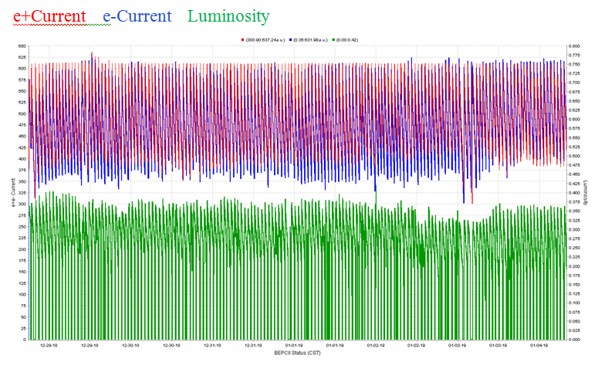This screenshot has width=605, height=372.
Task: Click the vertical Luminosity right axis label
Action: click(586, 193)
